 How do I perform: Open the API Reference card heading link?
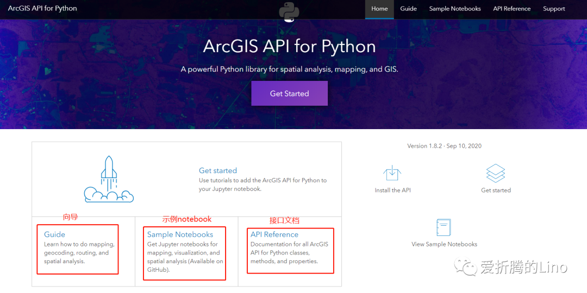[274, 234]
